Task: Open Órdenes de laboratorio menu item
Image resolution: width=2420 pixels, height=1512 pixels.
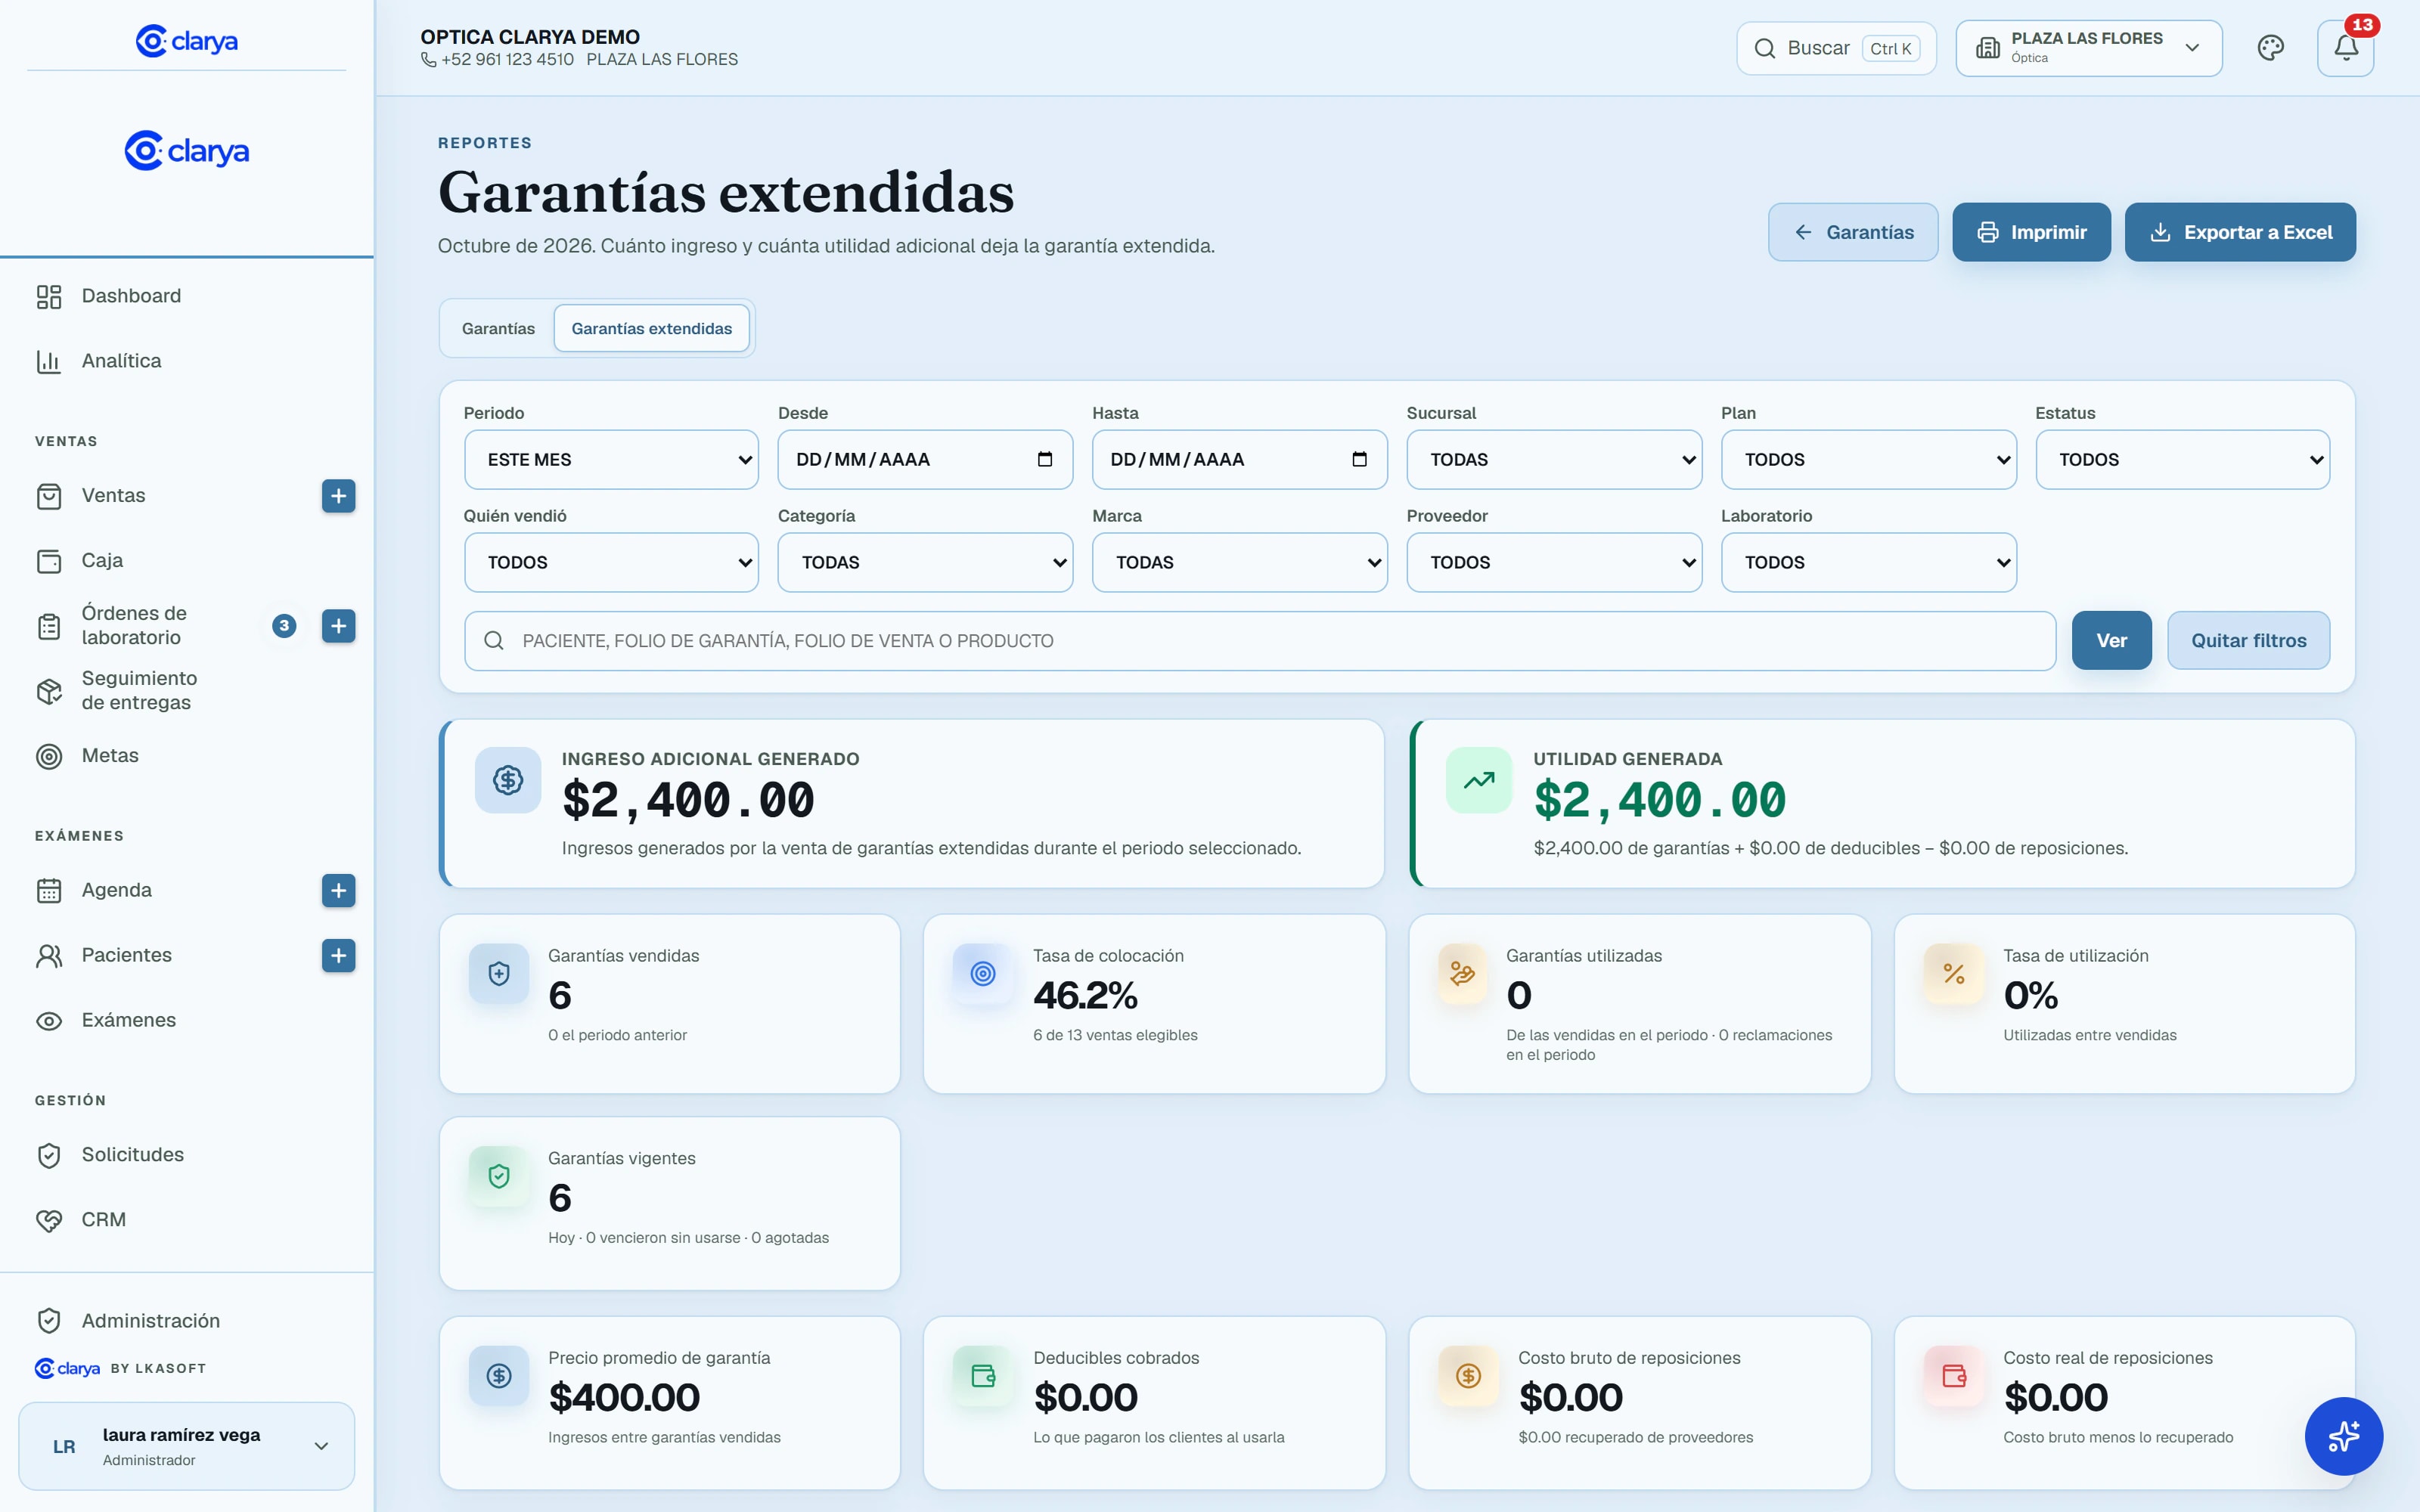Action: click(x=134, y=626)
